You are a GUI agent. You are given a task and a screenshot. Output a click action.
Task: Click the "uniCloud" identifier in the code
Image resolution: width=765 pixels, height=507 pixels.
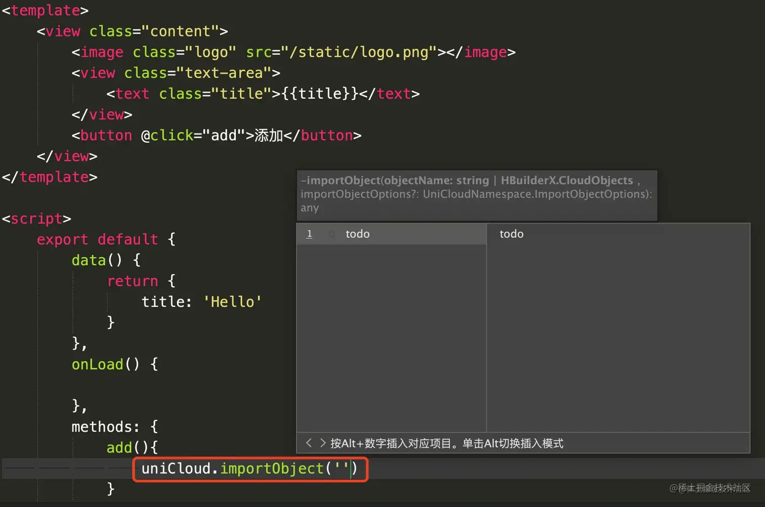click(x=176, y=469)
